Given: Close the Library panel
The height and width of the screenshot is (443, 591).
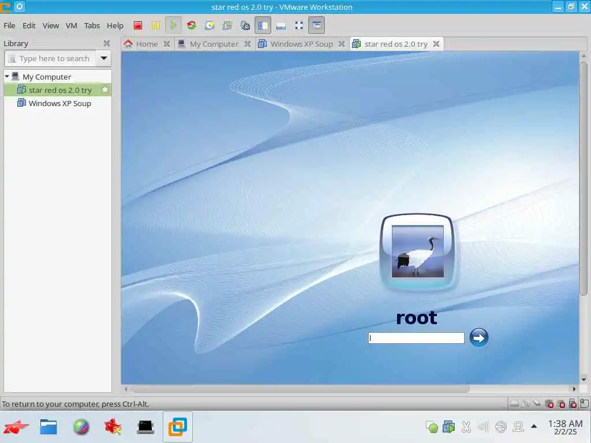Looking at the screenshot, I should coord(107,43).
